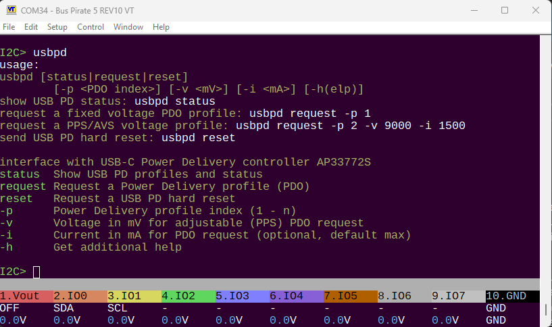
Task: Maximize the Tera Term window
Action: point(505,10)
